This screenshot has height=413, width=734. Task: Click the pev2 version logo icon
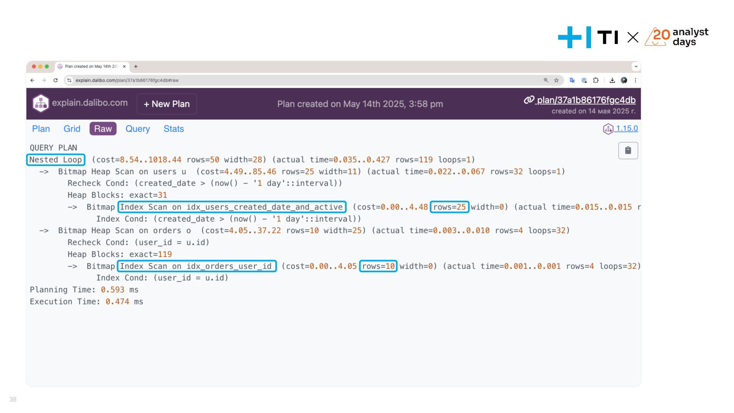(x=608, y=129)
